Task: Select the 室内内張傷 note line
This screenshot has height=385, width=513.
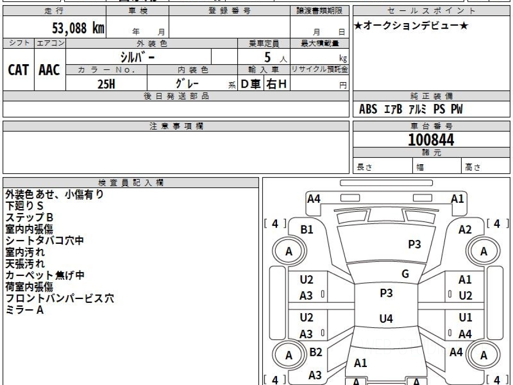Action: click(x=29, y=229)
